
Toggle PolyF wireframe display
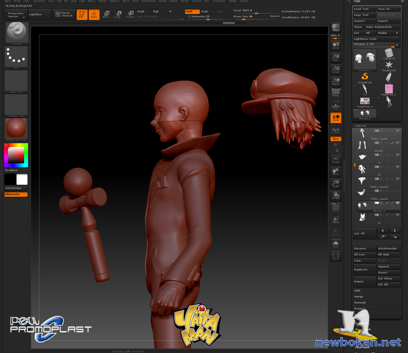click(x=336, y=208)
